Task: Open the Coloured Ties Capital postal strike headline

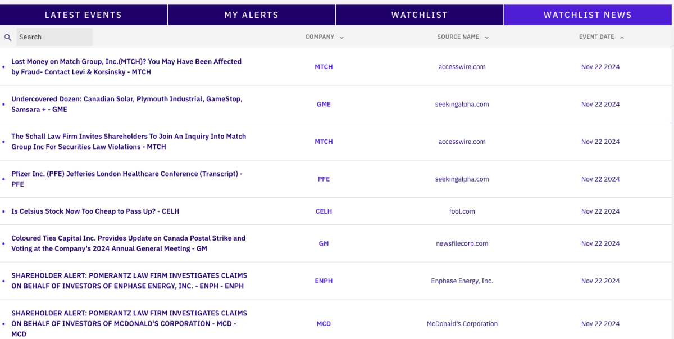Action: tap(128, 243)
